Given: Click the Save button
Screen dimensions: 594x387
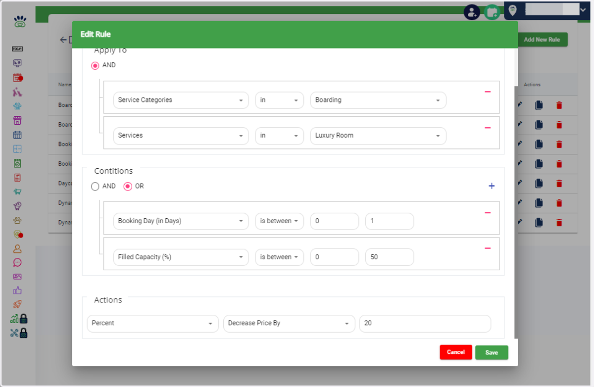Looking at the screenshot, I should pos(492,352).
